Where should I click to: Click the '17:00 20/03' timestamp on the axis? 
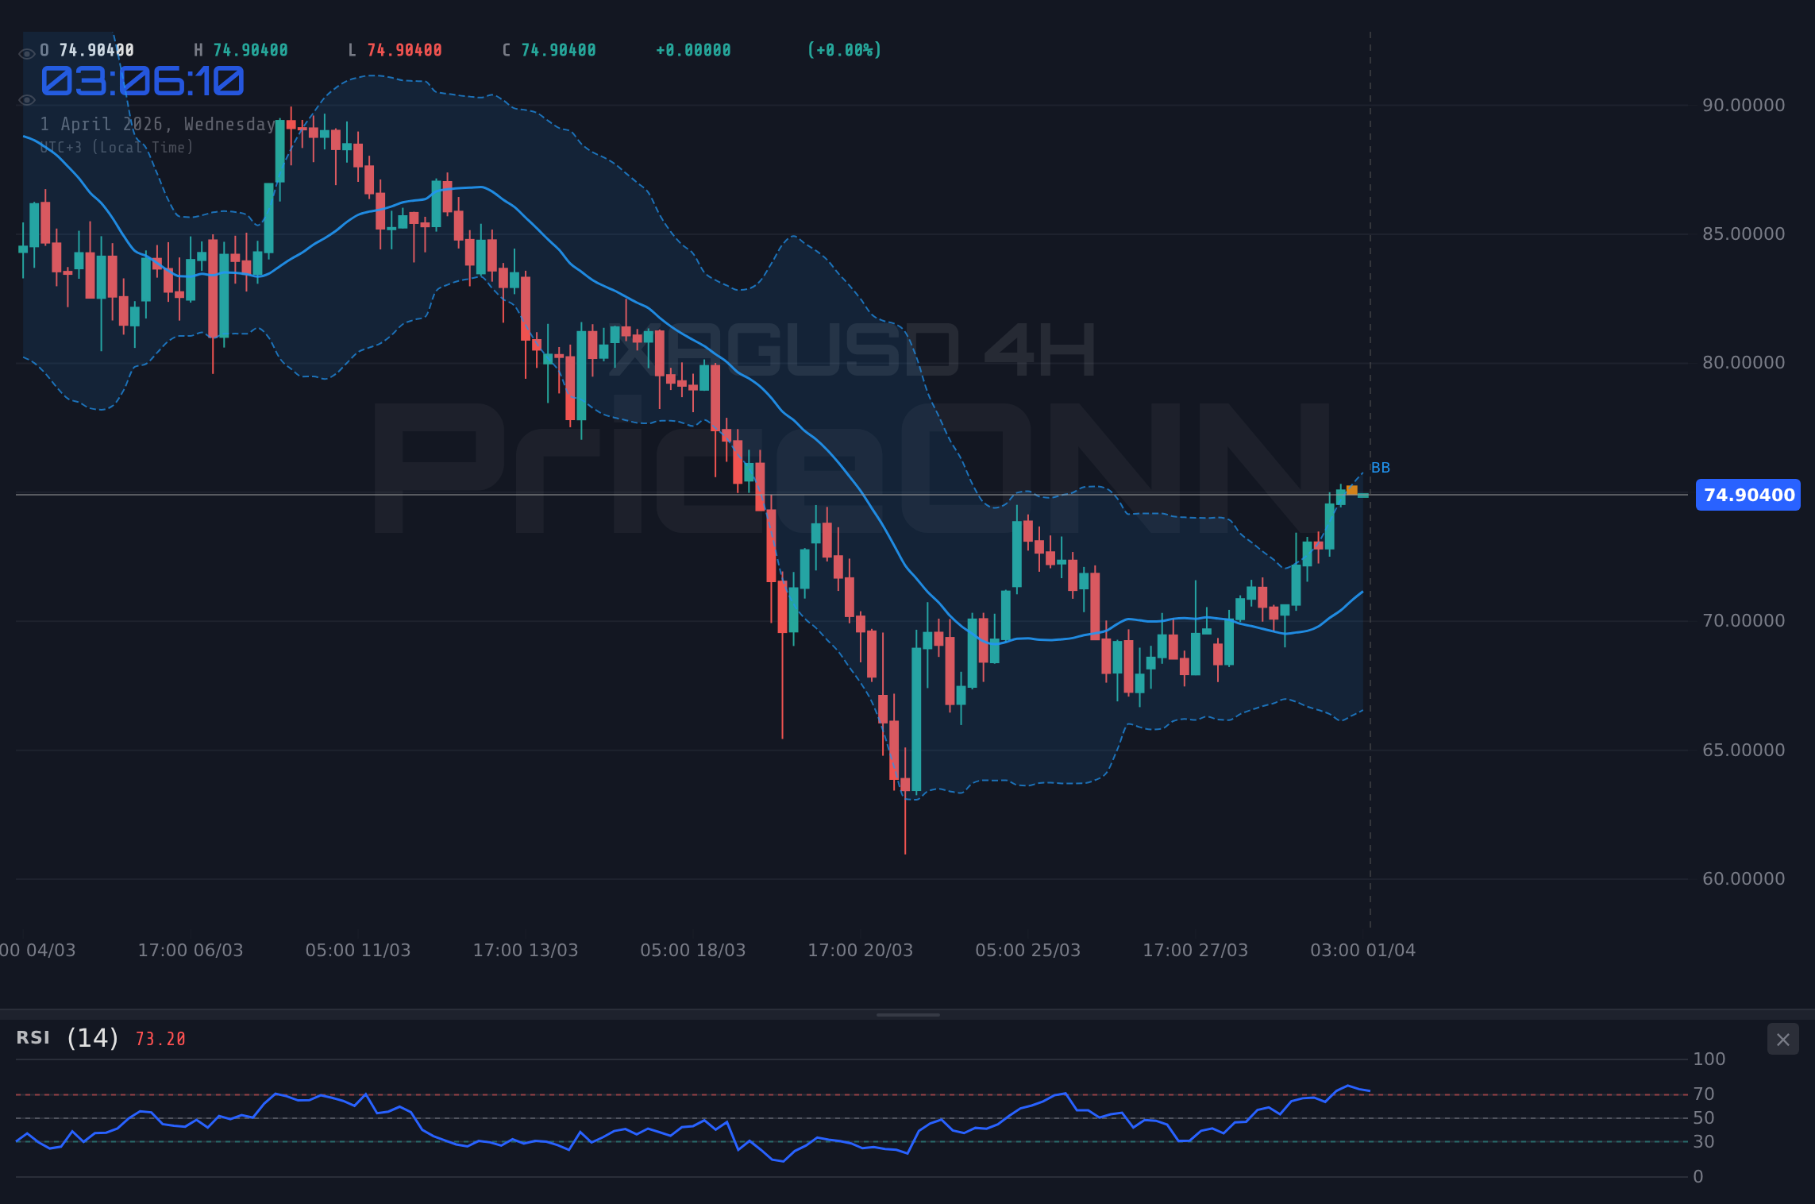point(859,949)
